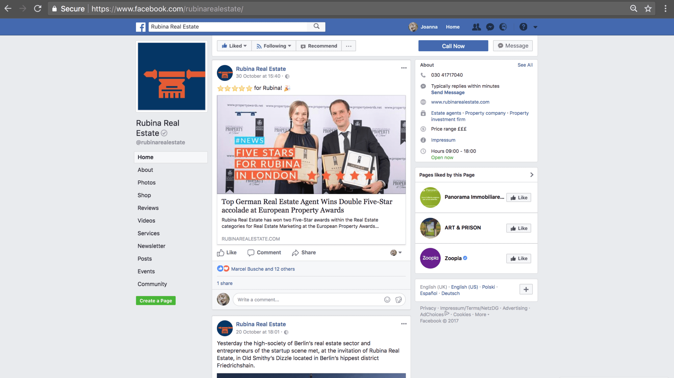Open the emoji picker in comment box
The height and width of the screenshot is (378, 674).
point(387,300)
